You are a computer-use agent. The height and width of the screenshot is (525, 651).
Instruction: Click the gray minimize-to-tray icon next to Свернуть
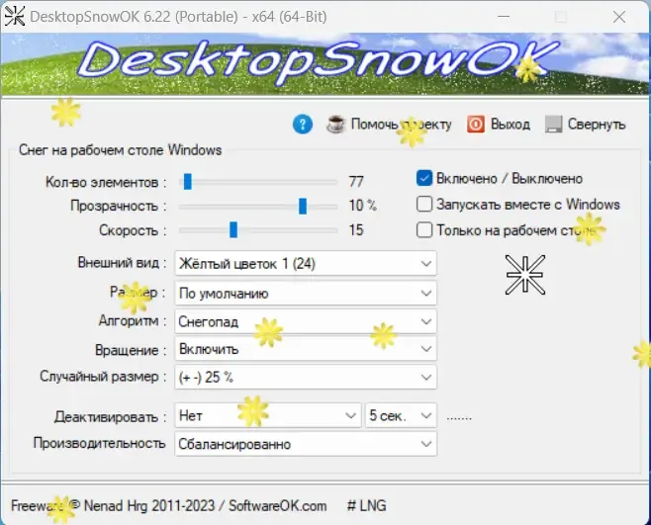[x=553, y=125]
